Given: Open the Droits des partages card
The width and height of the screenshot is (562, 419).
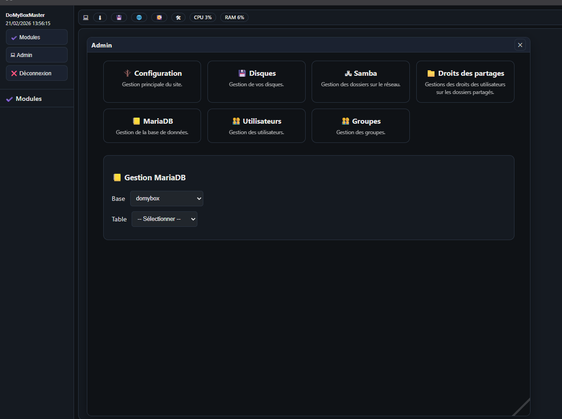Looking at the screenshot, I should click(x=465, y=81).
